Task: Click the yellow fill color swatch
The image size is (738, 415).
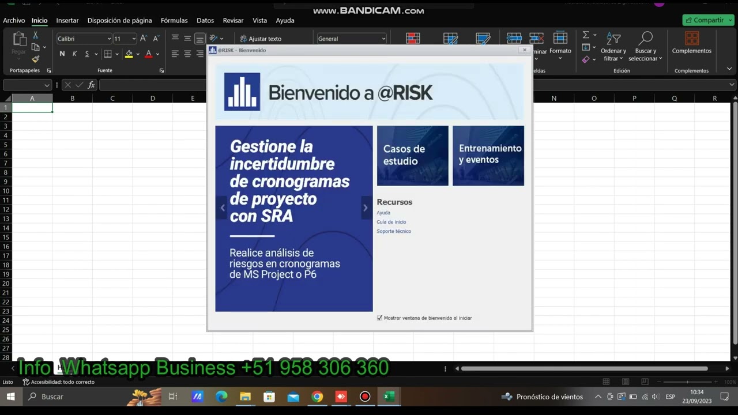Action: (129, 54)
